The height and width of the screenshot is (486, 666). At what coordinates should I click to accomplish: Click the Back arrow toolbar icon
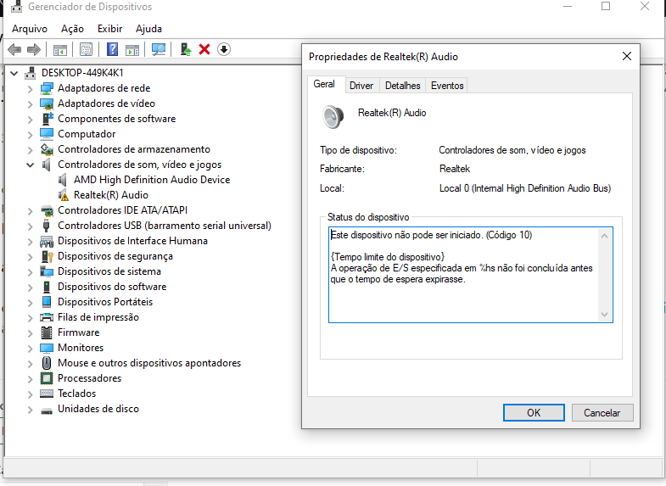14,50
